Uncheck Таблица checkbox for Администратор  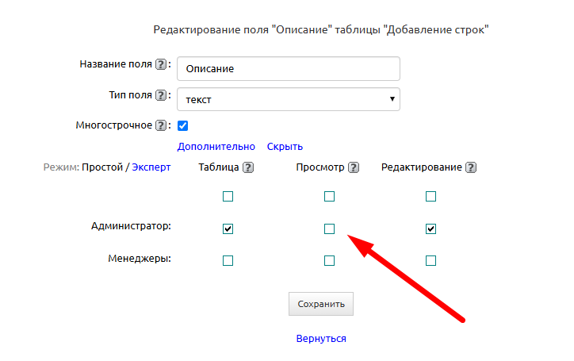pyautogui.click(x=228, y=229)
